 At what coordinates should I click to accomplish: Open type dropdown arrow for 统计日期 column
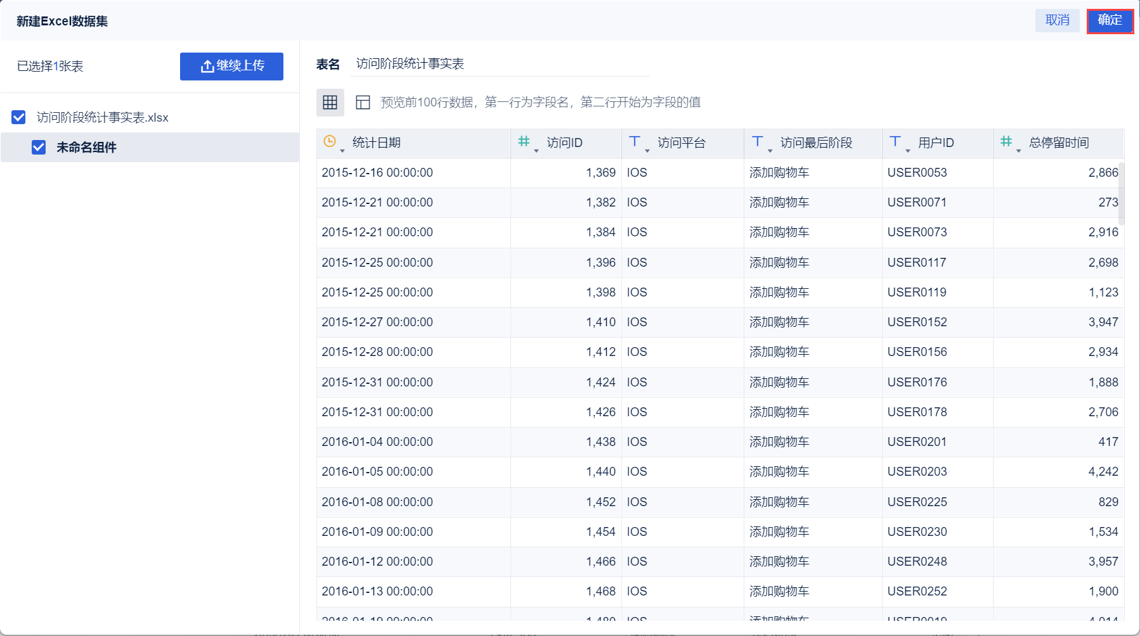[342, 151]
